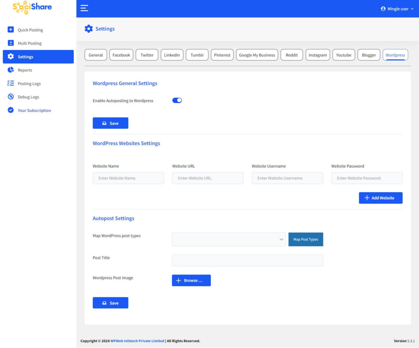Switch to the Pinterest tab
This screenshot has height=348, width=419.
point(222,55)
